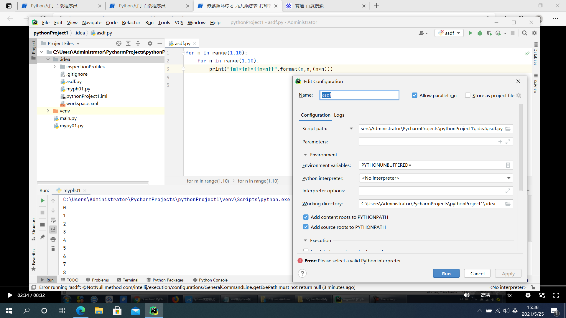Screen dimensions: 566x318
Task: Open asdf run configuration selector
Action: pos(449,33)
